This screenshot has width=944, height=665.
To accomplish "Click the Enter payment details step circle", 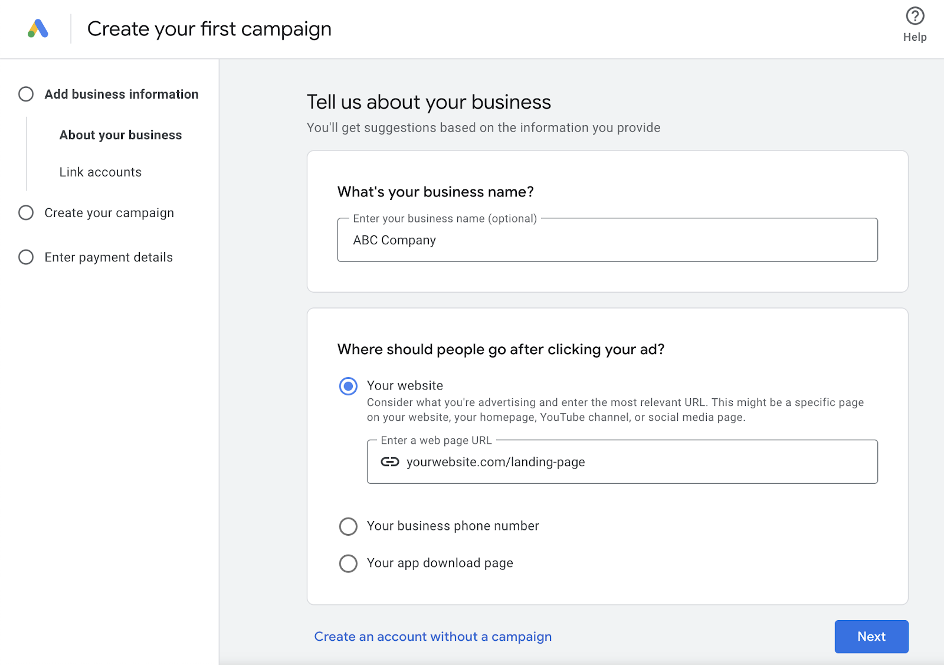I will 26,257.
